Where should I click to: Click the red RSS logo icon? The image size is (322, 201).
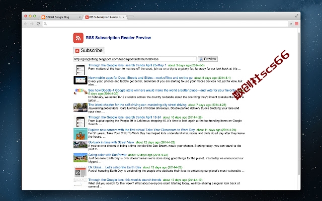[78, 38]
